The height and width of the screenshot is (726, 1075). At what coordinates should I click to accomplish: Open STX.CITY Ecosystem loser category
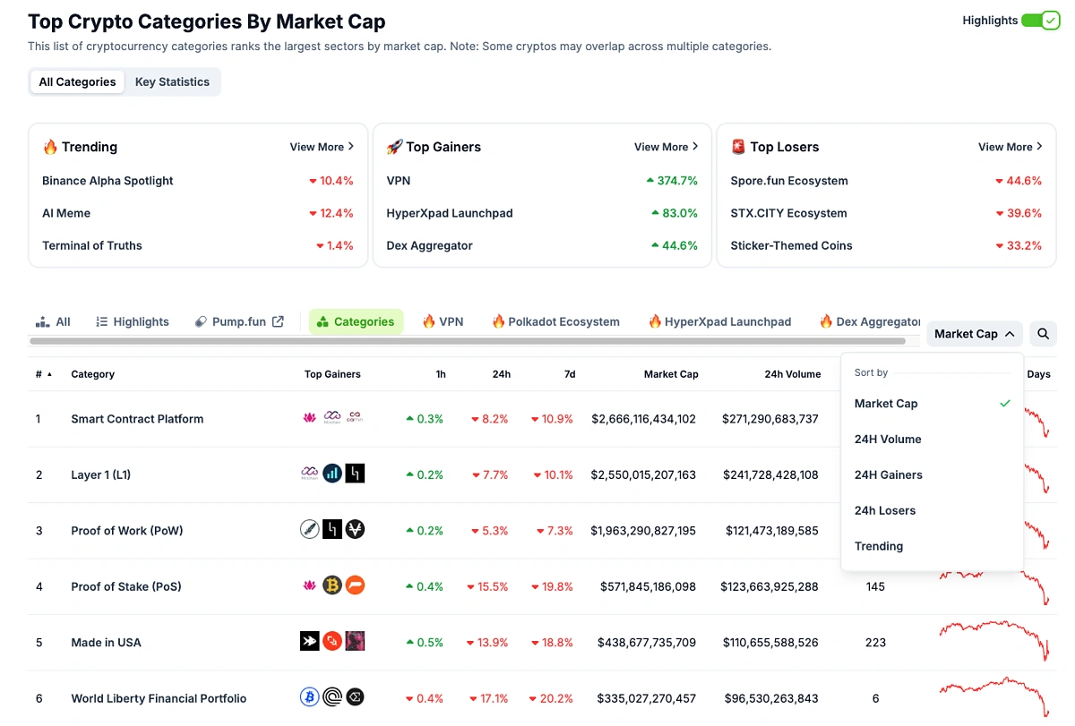pyautogui.click(x=788, y=213)
